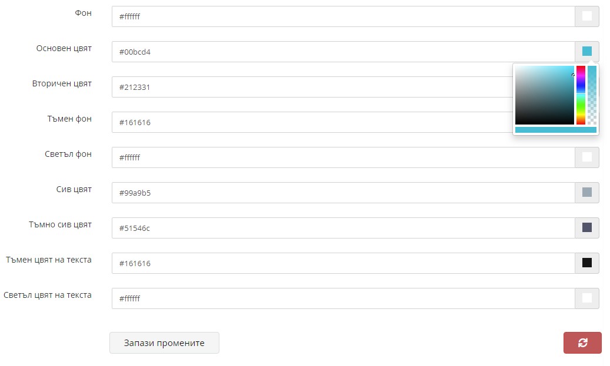Open swatch for Светъл фон field

(586, 157)
